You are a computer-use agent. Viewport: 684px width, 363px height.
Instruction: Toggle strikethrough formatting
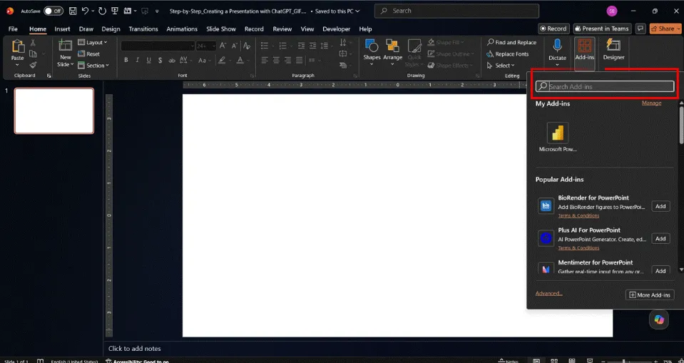tap(172, 60)
